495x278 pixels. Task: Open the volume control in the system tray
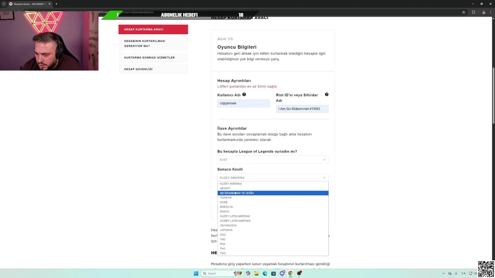pos(475,273)
